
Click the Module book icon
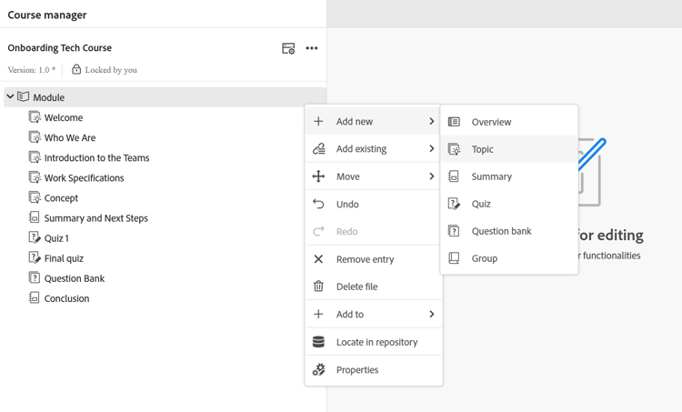coord(24,97)
